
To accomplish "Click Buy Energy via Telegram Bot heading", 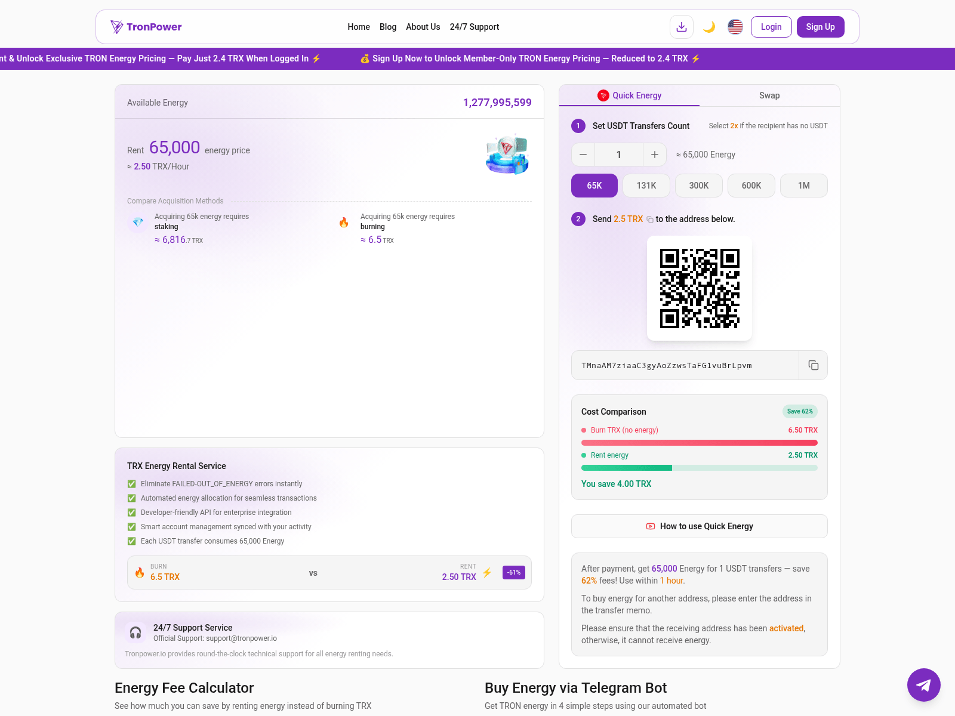I will tap(575, 688).
